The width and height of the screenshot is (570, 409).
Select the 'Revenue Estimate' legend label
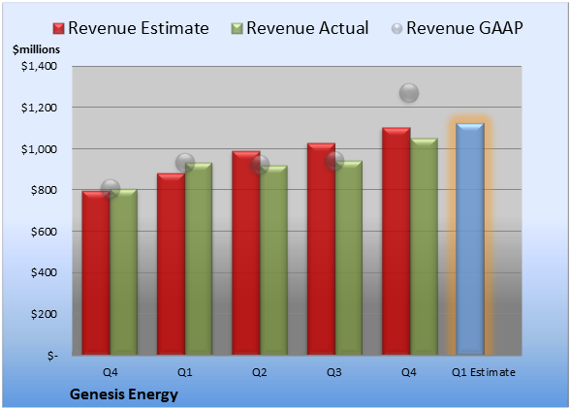point(139,28)
